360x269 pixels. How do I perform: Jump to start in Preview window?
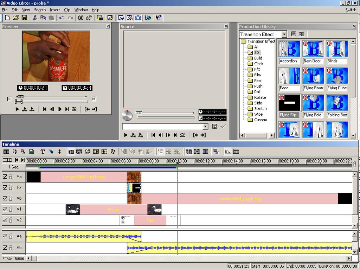(45, 109)
